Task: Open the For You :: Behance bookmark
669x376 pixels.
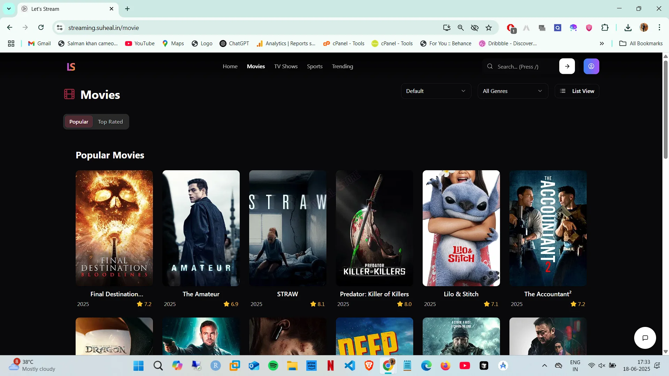Action: tap(446, 44)
